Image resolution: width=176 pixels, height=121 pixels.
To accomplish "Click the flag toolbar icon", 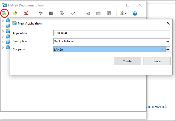I will pos(41,13).
